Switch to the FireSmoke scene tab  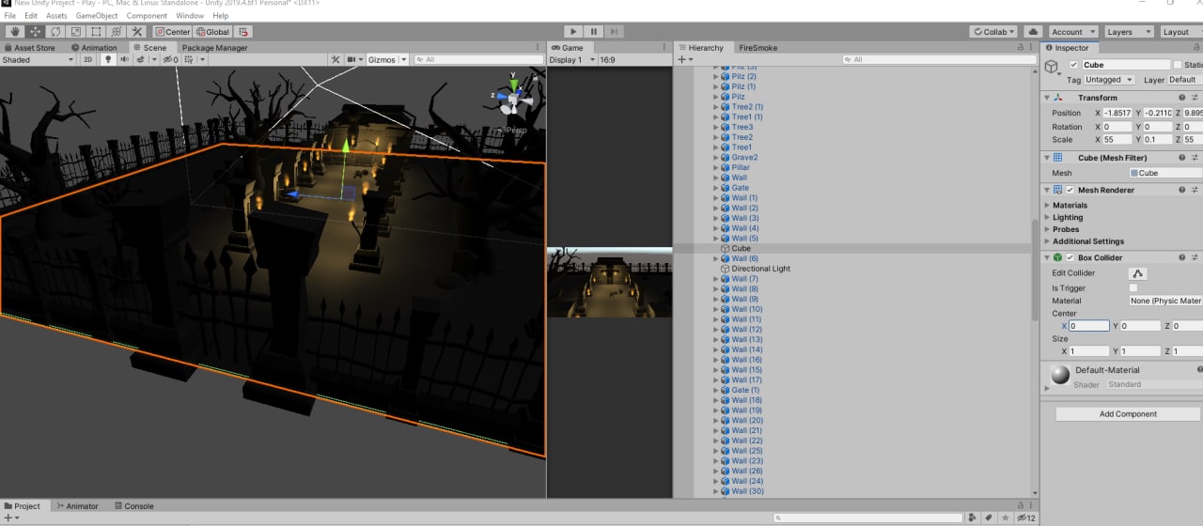pos(758,47)
